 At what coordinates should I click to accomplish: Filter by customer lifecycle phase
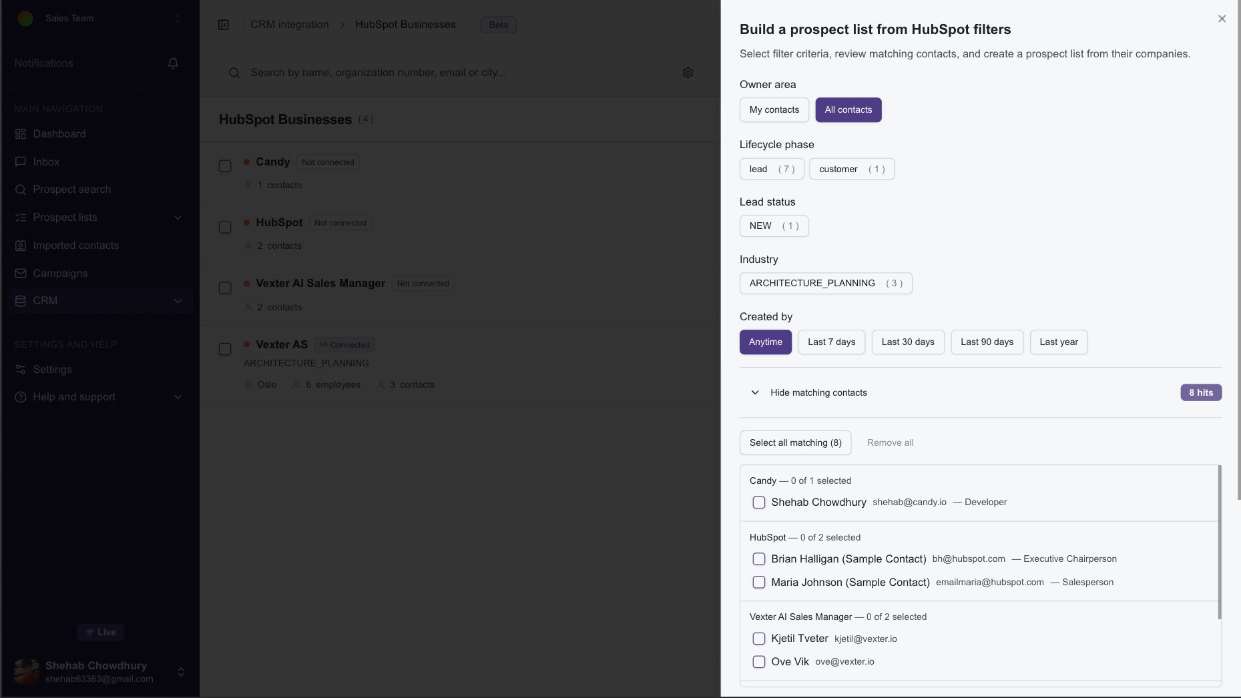tap(852, 169)
